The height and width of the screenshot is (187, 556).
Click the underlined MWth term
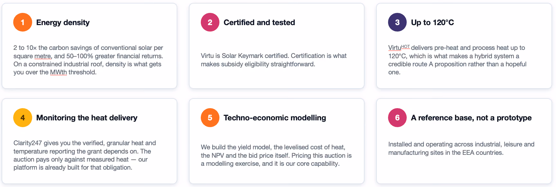tap(59, 72)
